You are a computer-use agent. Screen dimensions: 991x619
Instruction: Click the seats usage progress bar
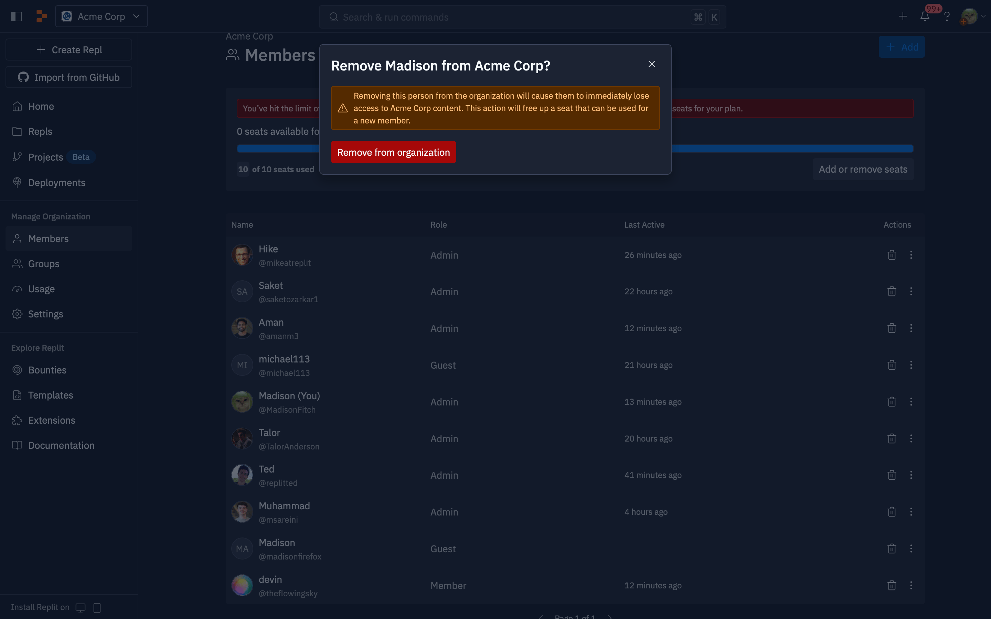[x=575, y=149]
